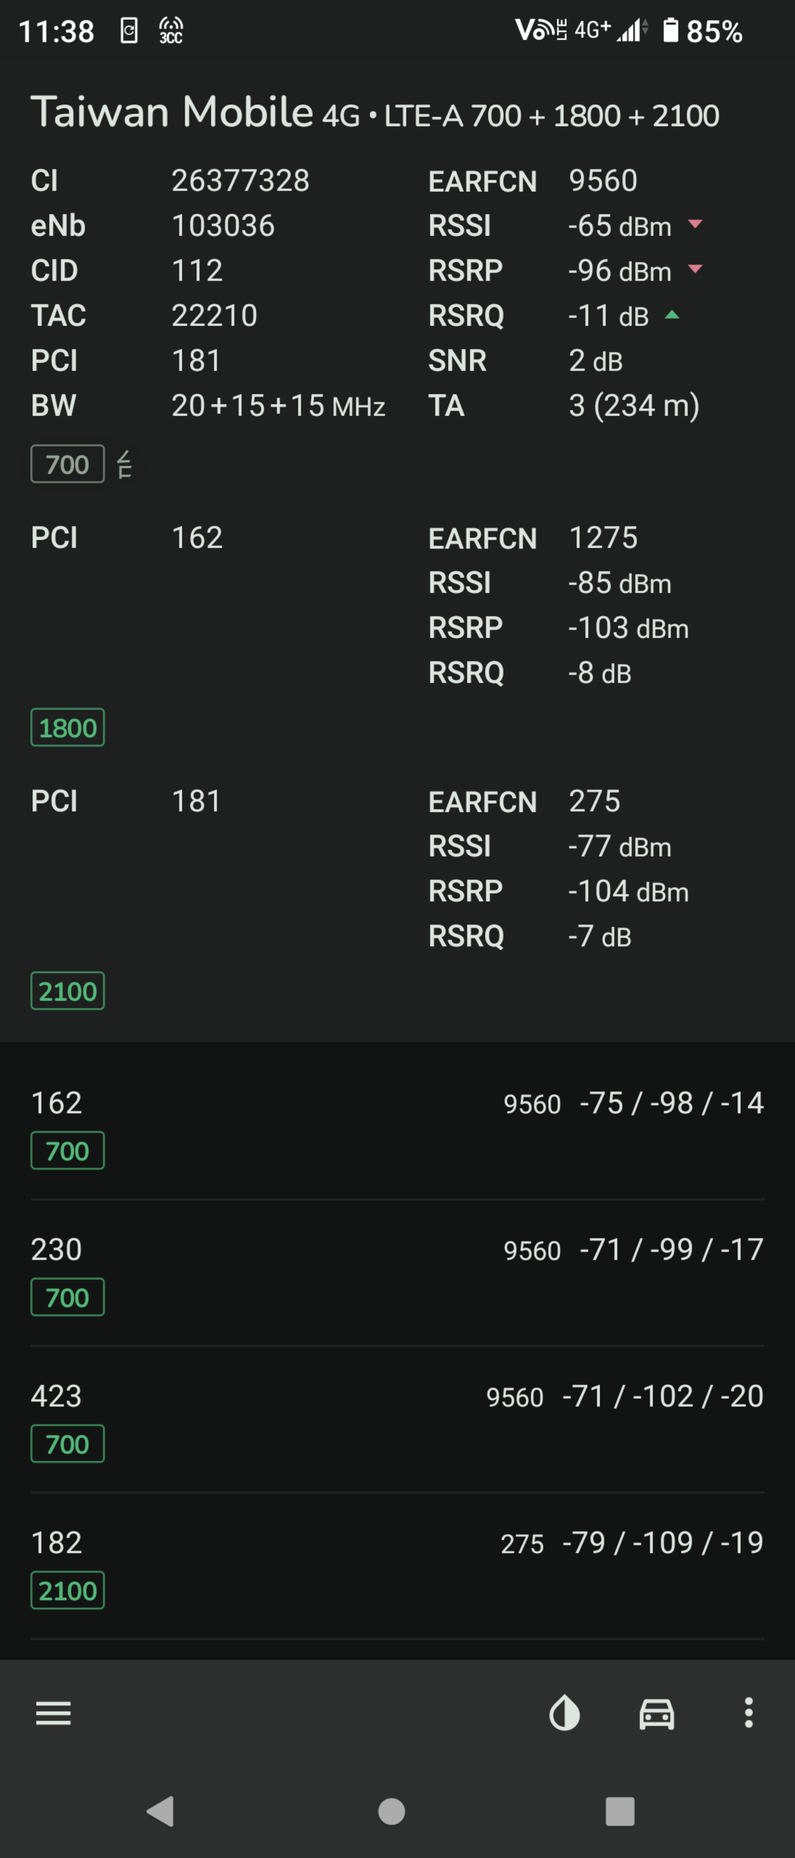Expand neighbor cell 230 row
Image resolution: width=795 pixels, height=1858 pixels.
point(397,1274)
